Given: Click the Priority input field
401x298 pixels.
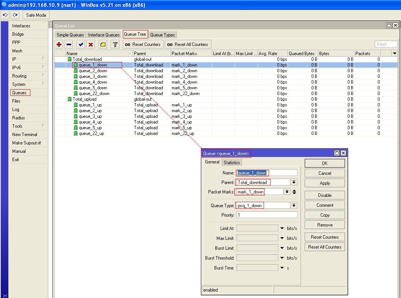Looking at the screenshot, I should click(x=266, y=215).
